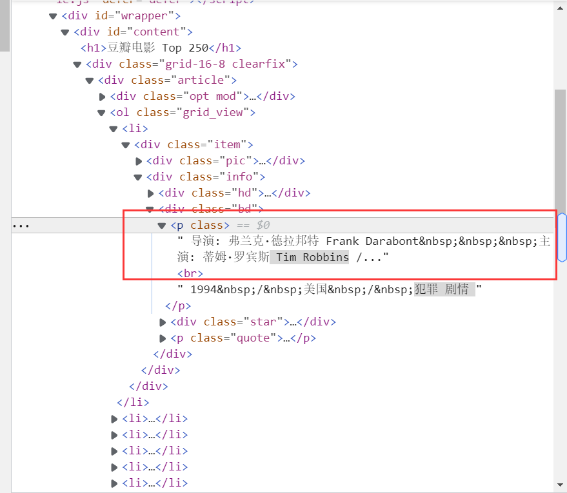This screenshot has width=567, height=493.
Task: Click the director text 导演: 弗兰克·德拉邦特
Action: (x=255, y=241)
